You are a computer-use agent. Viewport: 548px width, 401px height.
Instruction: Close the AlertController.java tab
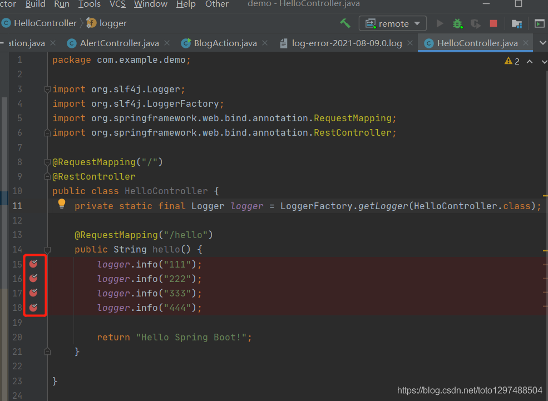coord(167,43)
